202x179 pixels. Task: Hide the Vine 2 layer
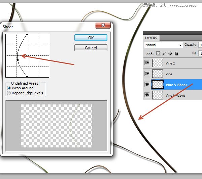click(x=147, y=63)
